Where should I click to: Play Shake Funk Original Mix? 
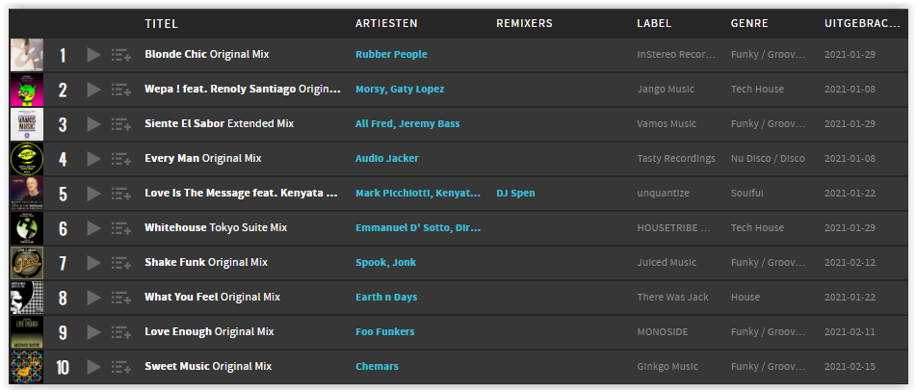click(93, 262)
